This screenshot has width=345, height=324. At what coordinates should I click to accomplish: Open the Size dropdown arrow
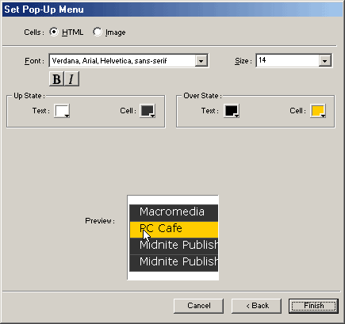324,61
